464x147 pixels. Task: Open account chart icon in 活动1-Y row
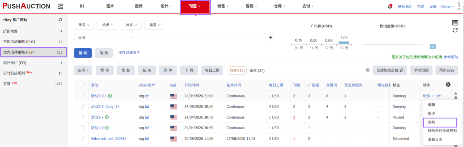click(x=147, y=128)
